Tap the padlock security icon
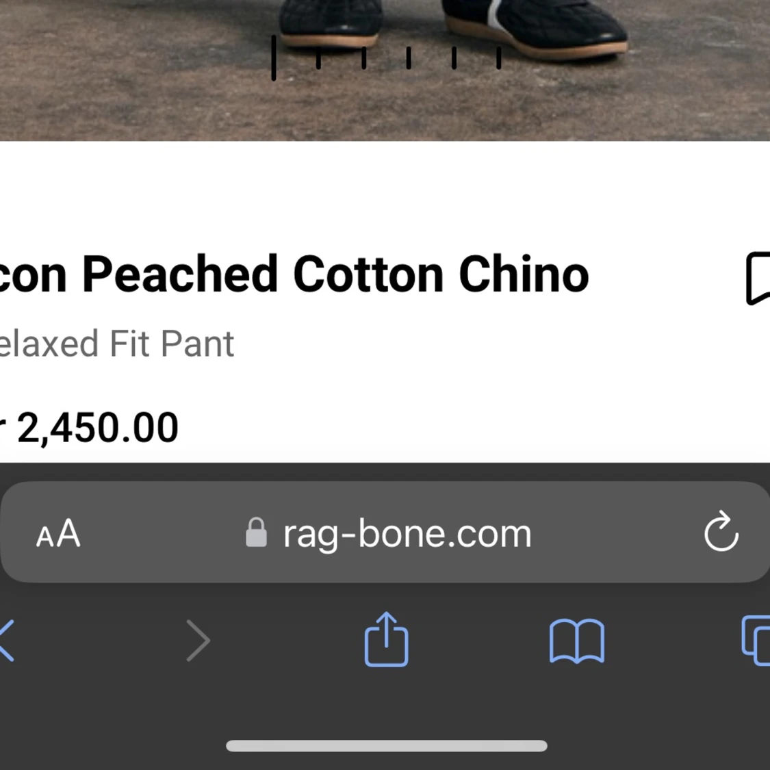Viewport: 770px width, 770px height. pyautogui.click(x=256, y=532)
